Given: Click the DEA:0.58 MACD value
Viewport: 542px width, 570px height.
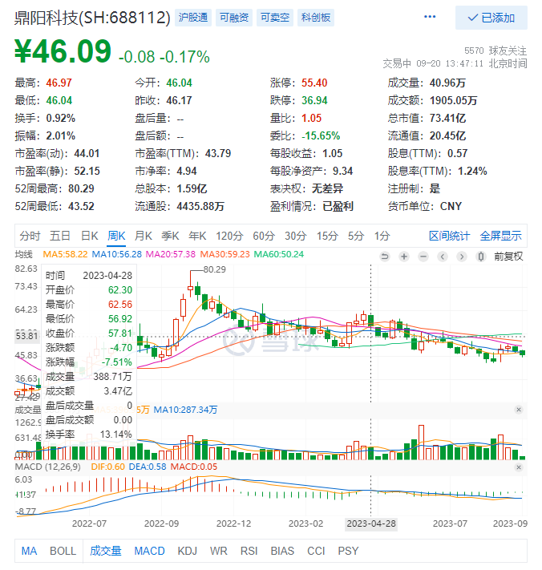Looking at the screenshot, I should tap(148, 467).
